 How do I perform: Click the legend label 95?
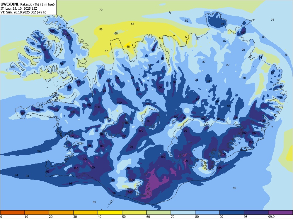click(x=246, y=217)
